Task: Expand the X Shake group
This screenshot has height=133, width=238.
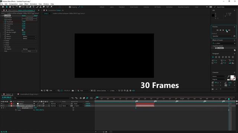Action: click(x=3, y=41)
